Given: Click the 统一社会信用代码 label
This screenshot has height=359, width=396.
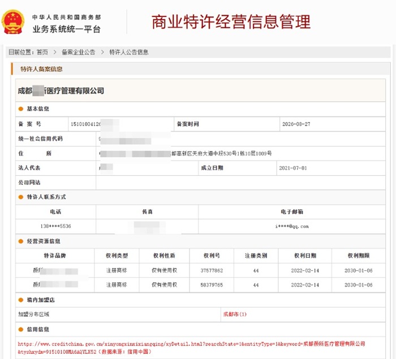Looking at the screenshot, I should click(x=40, y=139).
